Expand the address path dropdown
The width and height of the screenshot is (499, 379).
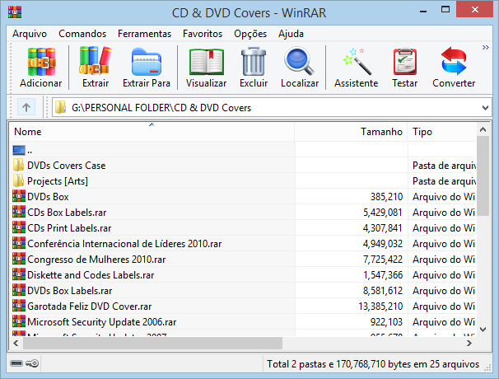pos(485,108)
